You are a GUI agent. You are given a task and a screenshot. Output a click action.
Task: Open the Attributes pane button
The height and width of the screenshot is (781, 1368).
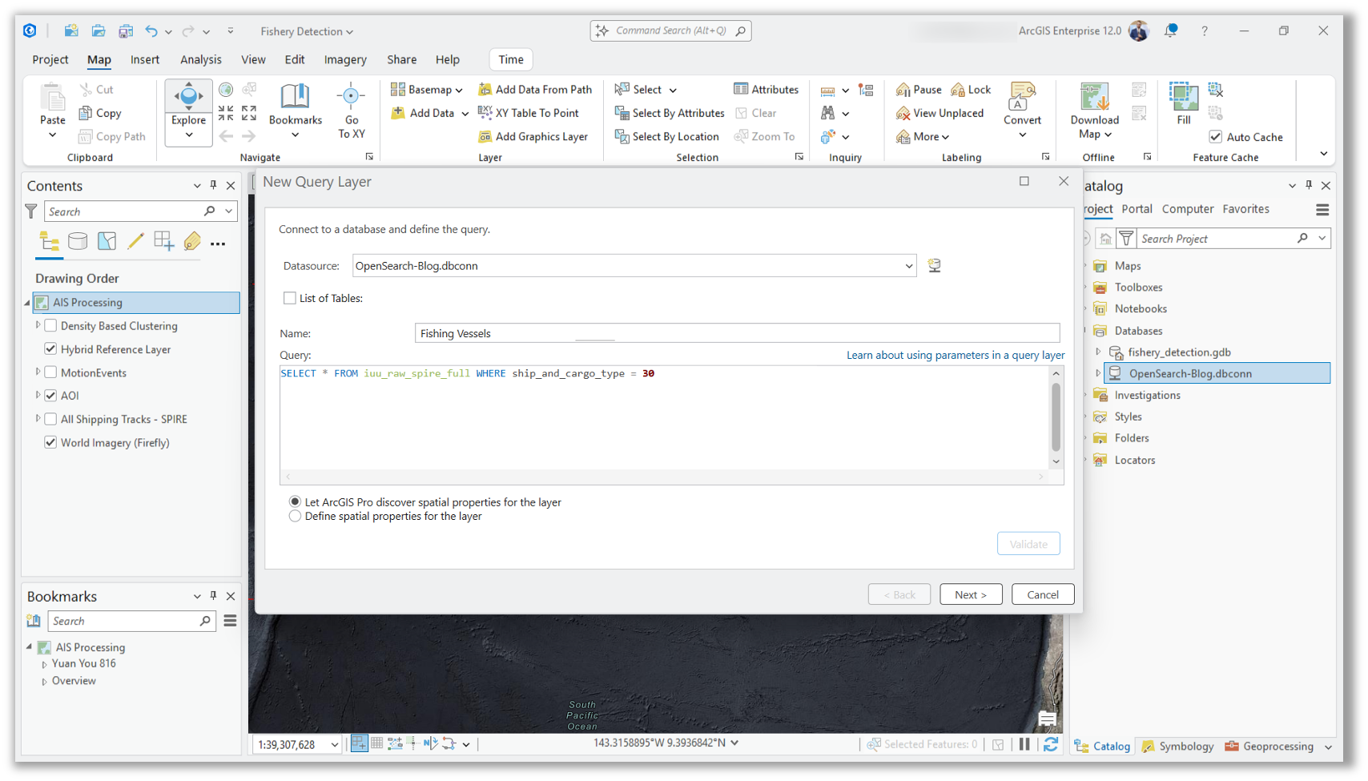[x=766, y=90]
